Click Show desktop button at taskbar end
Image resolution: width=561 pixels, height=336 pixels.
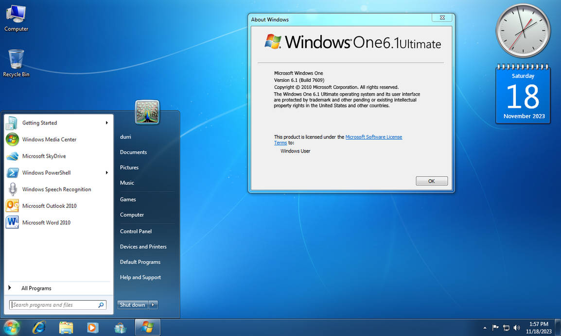[x=558, y=327]
